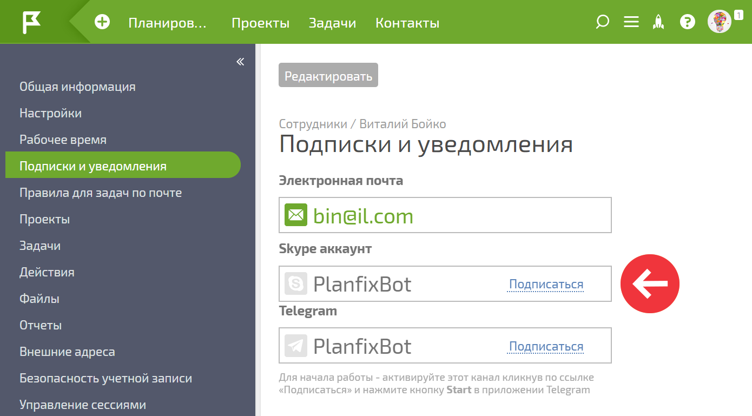This screenshot has height=416, width=752.
Task: Select Общая информация in sidebar
Action: pyautogui.click(x=77, y=87)
